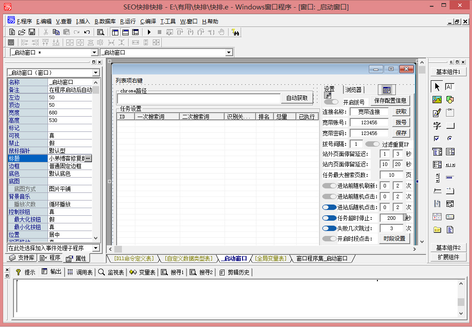472x327 pixels.
Task: Select the pointer arrow tool in the component box
Action: click(x=437, y=87)
